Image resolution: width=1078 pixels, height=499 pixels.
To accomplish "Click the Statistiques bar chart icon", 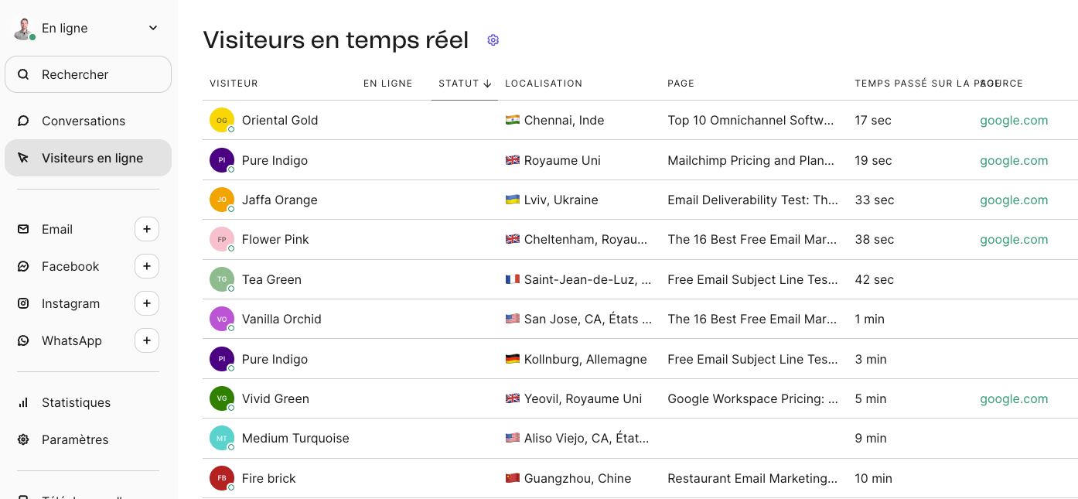I will click(23, 402).
